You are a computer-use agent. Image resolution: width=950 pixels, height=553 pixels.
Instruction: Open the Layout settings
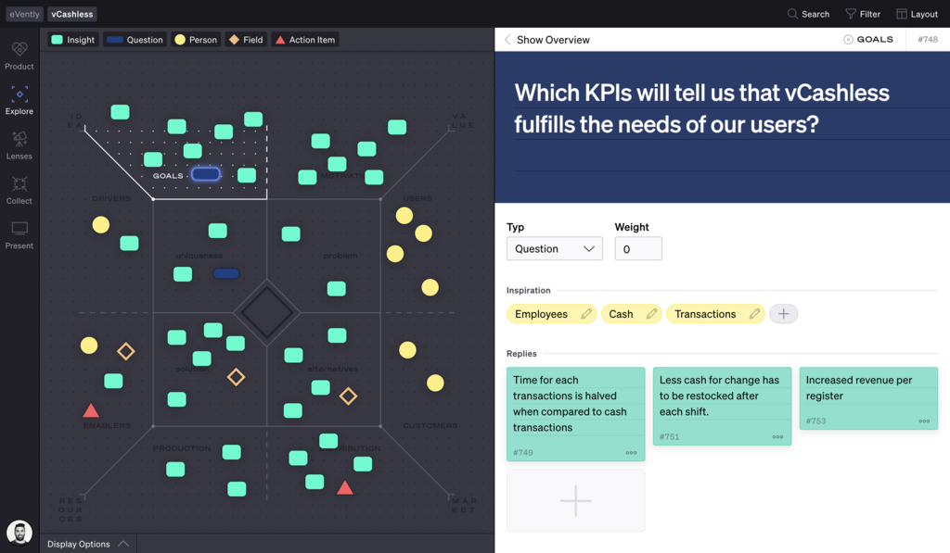coord(917,14)
